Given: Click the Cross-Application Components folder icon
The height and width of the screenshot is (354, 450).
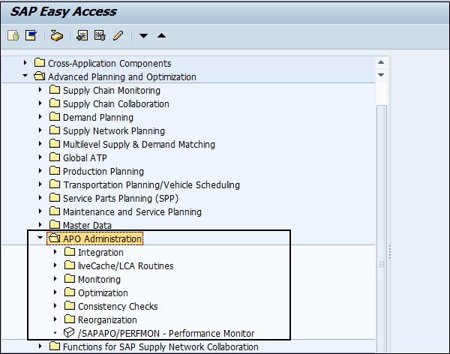Looking at the screenshot, I should click(x=40, y=62).
